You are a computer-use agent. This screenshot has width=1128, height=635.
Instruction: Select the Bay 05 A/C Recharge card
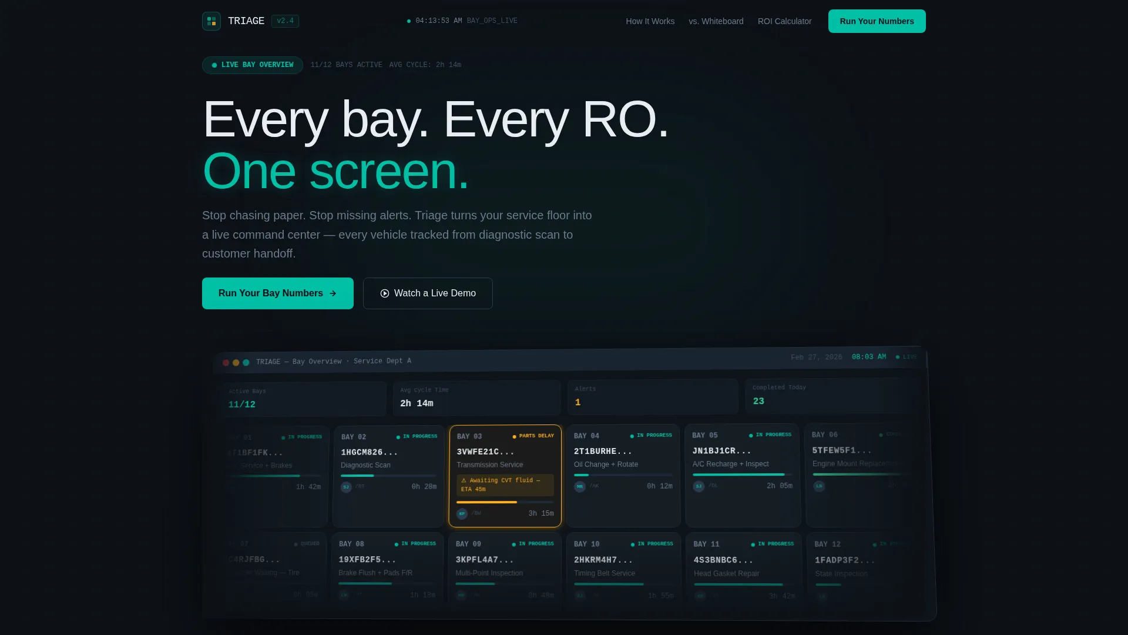coord(743,475)
